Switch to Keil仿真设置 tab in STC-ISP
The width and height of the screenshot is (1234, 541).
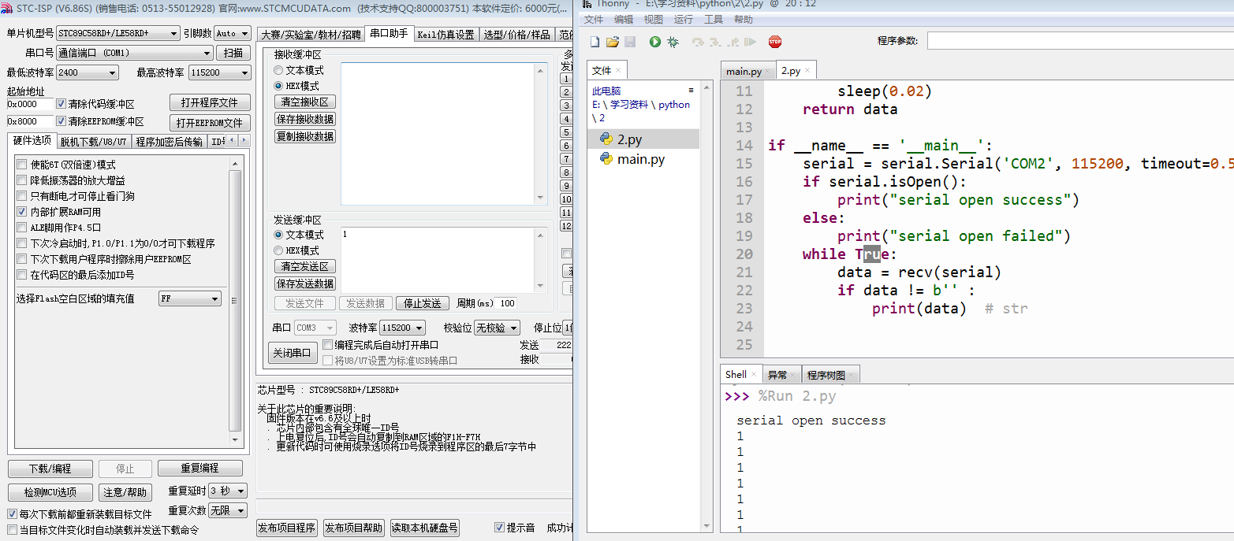pos(446,34)
